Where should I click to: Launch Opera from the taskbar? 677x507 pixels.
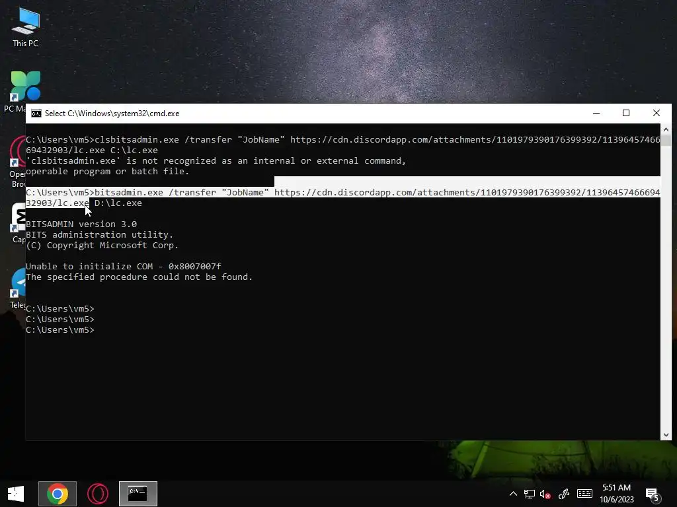click(x=98, y=494)
